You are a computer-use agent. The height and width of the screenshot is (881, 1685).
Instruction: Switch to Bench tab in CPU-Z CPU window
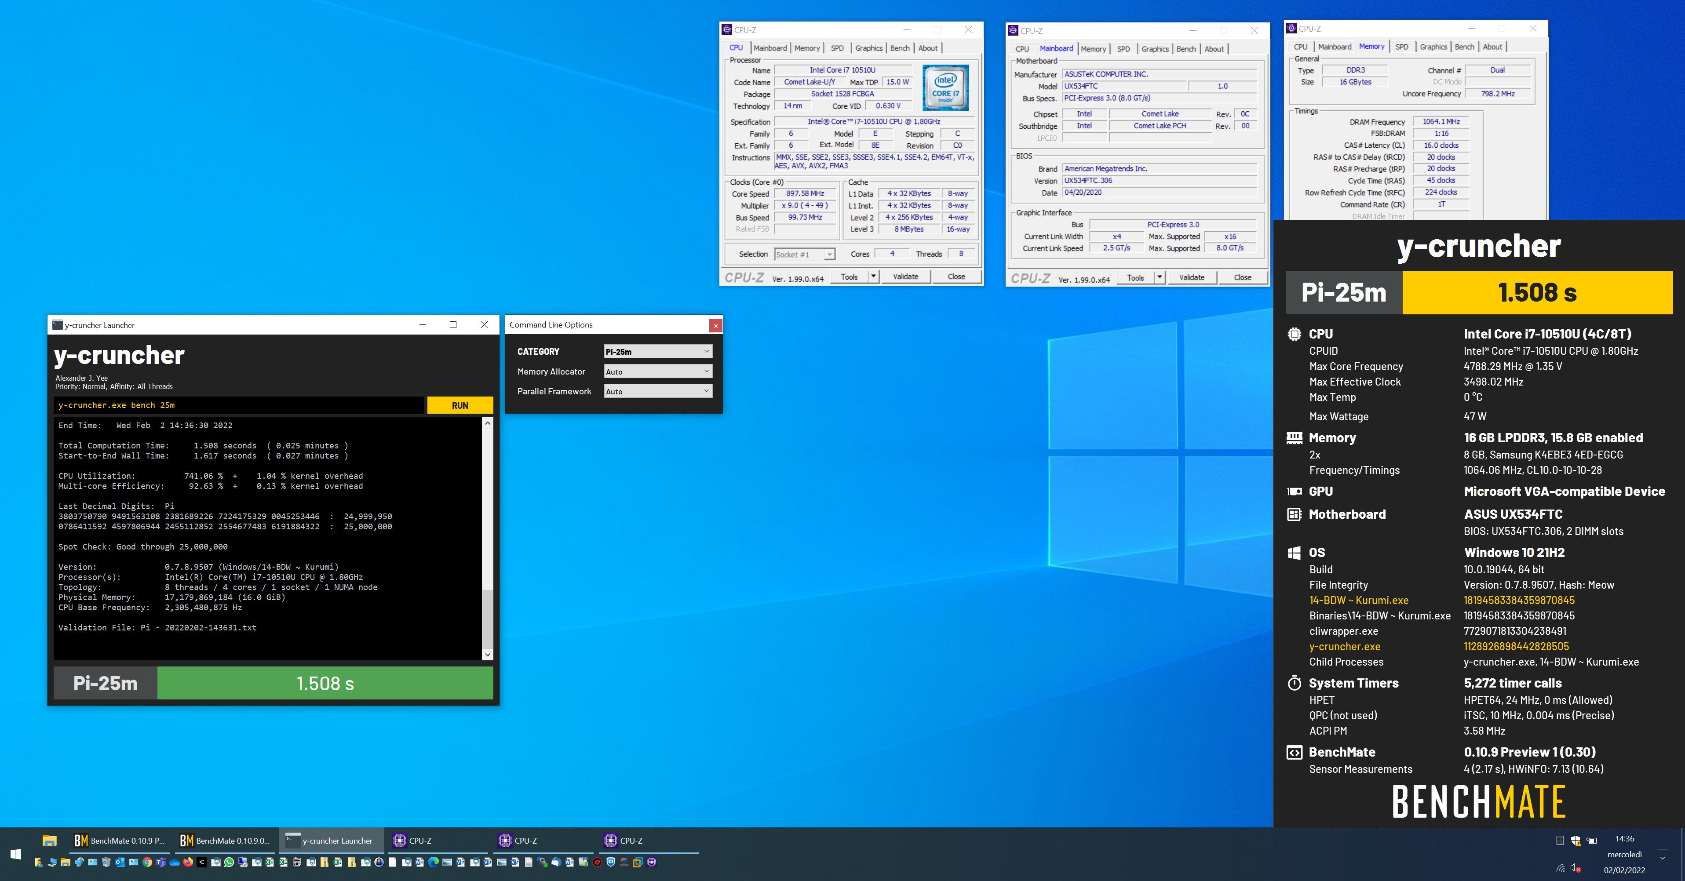click(x=899, y=48)
